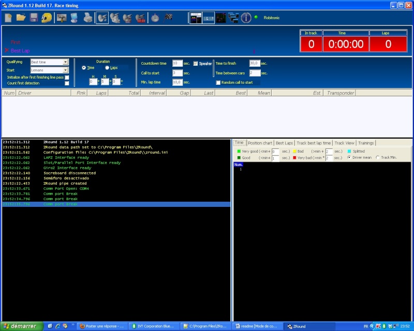Open IVT Corporation Blue taskbar item
Viewport: 414px width, 331px height.
click(154, 326)
